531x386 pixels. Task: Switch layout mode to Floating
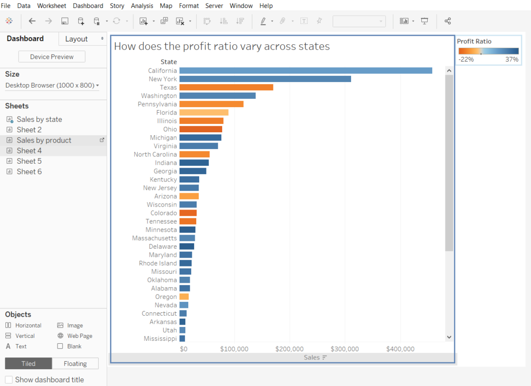tap(75, 363)
